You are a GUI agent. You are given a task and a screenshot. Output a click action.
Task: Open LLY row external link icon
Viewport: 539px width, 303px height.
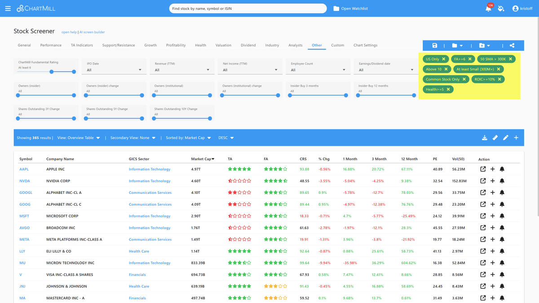pyautogui.click(x=483, y=251)
